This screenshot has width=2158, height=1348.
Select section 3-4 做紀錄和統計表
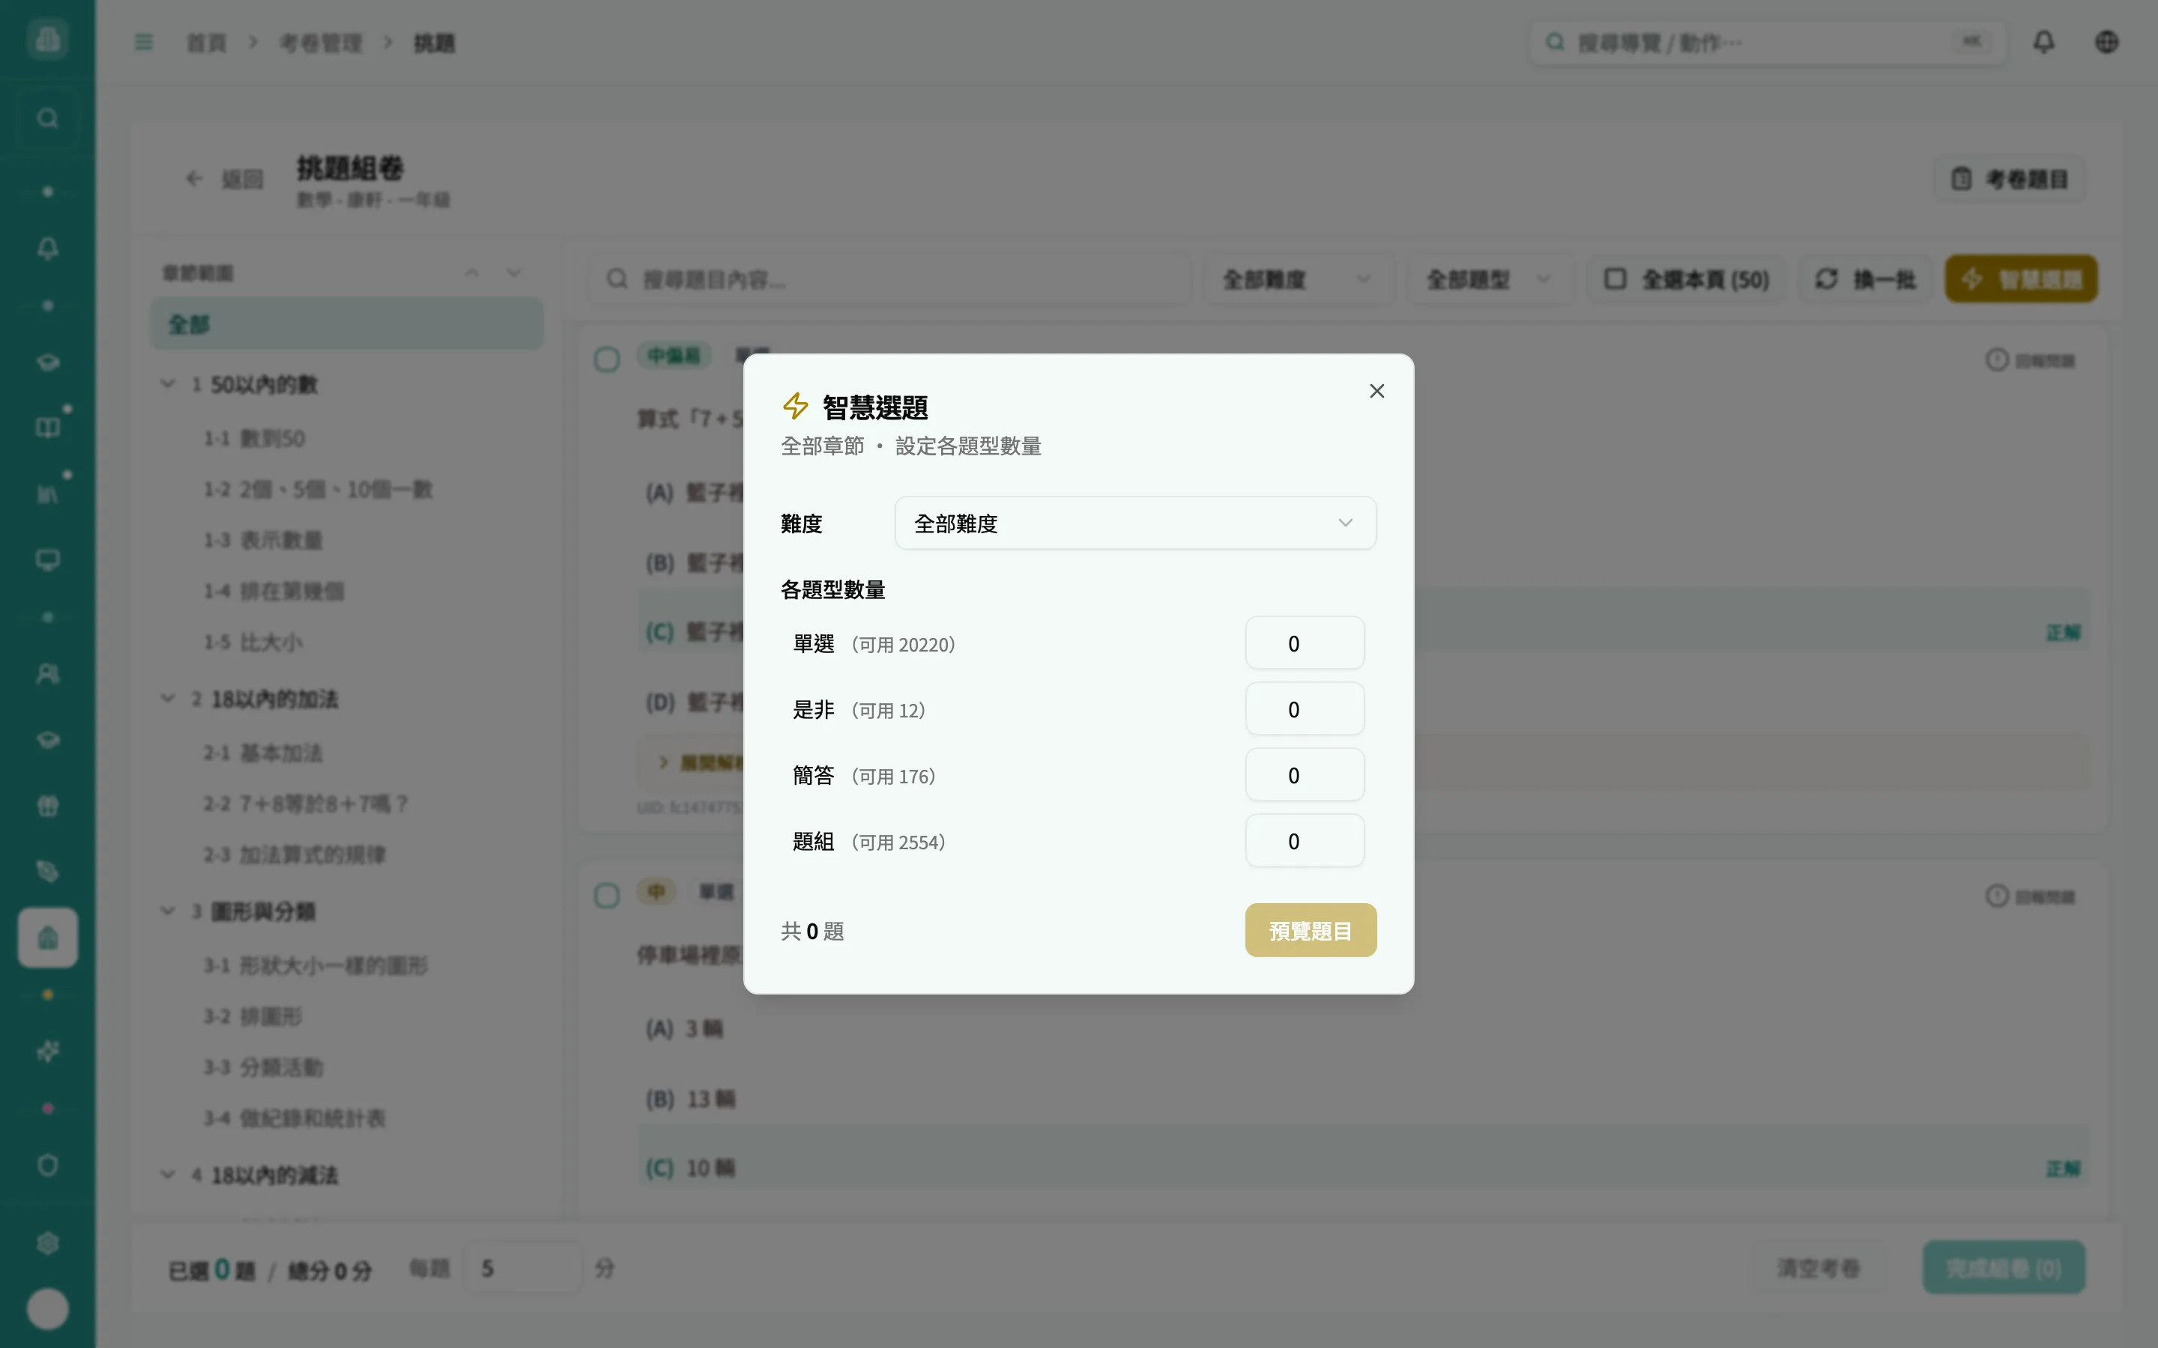(294, 1118)
